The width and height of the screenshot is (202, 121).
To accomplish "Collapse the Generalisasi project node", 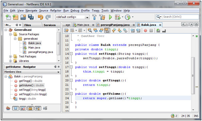I will click(x=6, y=30).
